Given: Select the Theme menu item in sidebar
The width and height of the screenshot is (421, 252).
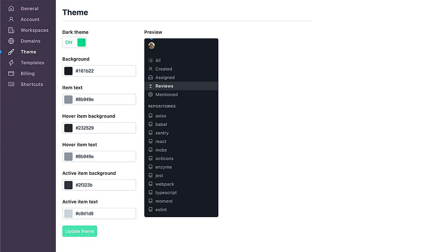Looking at the screenshot, I should [x=28, y=52].
